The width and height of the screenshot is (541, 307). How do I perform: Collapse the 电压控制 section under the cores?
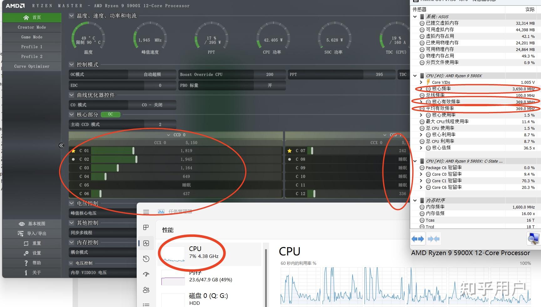tap(71, 203)
